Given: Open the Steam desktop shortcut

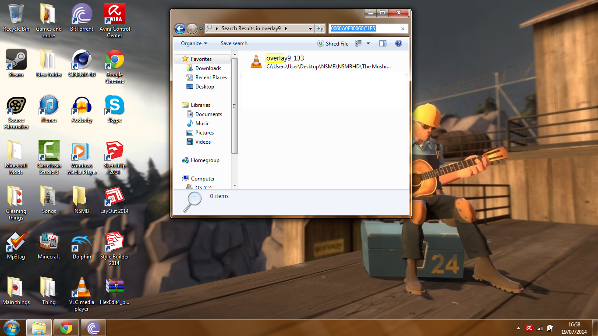Looking at the screenshot, I should tap(16, 62).
